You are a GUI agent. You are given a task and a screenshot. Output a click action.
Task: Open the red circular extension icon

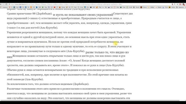(x=180, y=4)
